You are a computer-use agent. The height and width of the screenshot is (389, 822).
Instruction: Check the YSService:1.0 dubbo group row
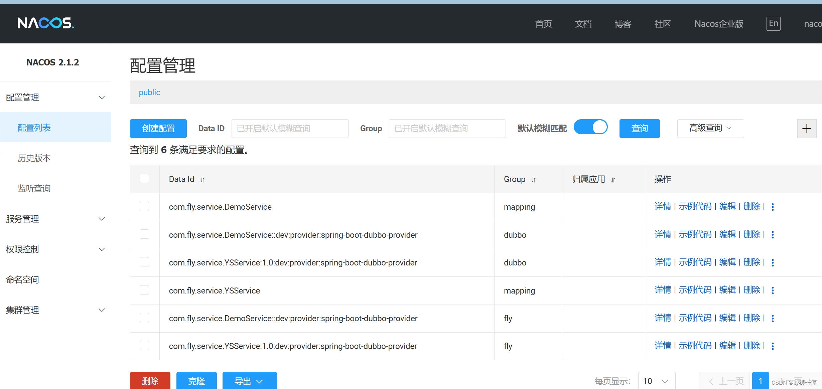[144, 262]
